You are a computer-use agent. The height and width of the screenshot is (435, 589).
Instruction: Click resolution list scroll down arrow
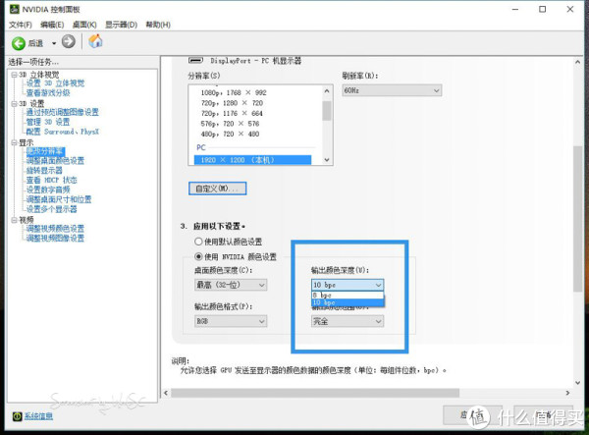click(327, 160)
